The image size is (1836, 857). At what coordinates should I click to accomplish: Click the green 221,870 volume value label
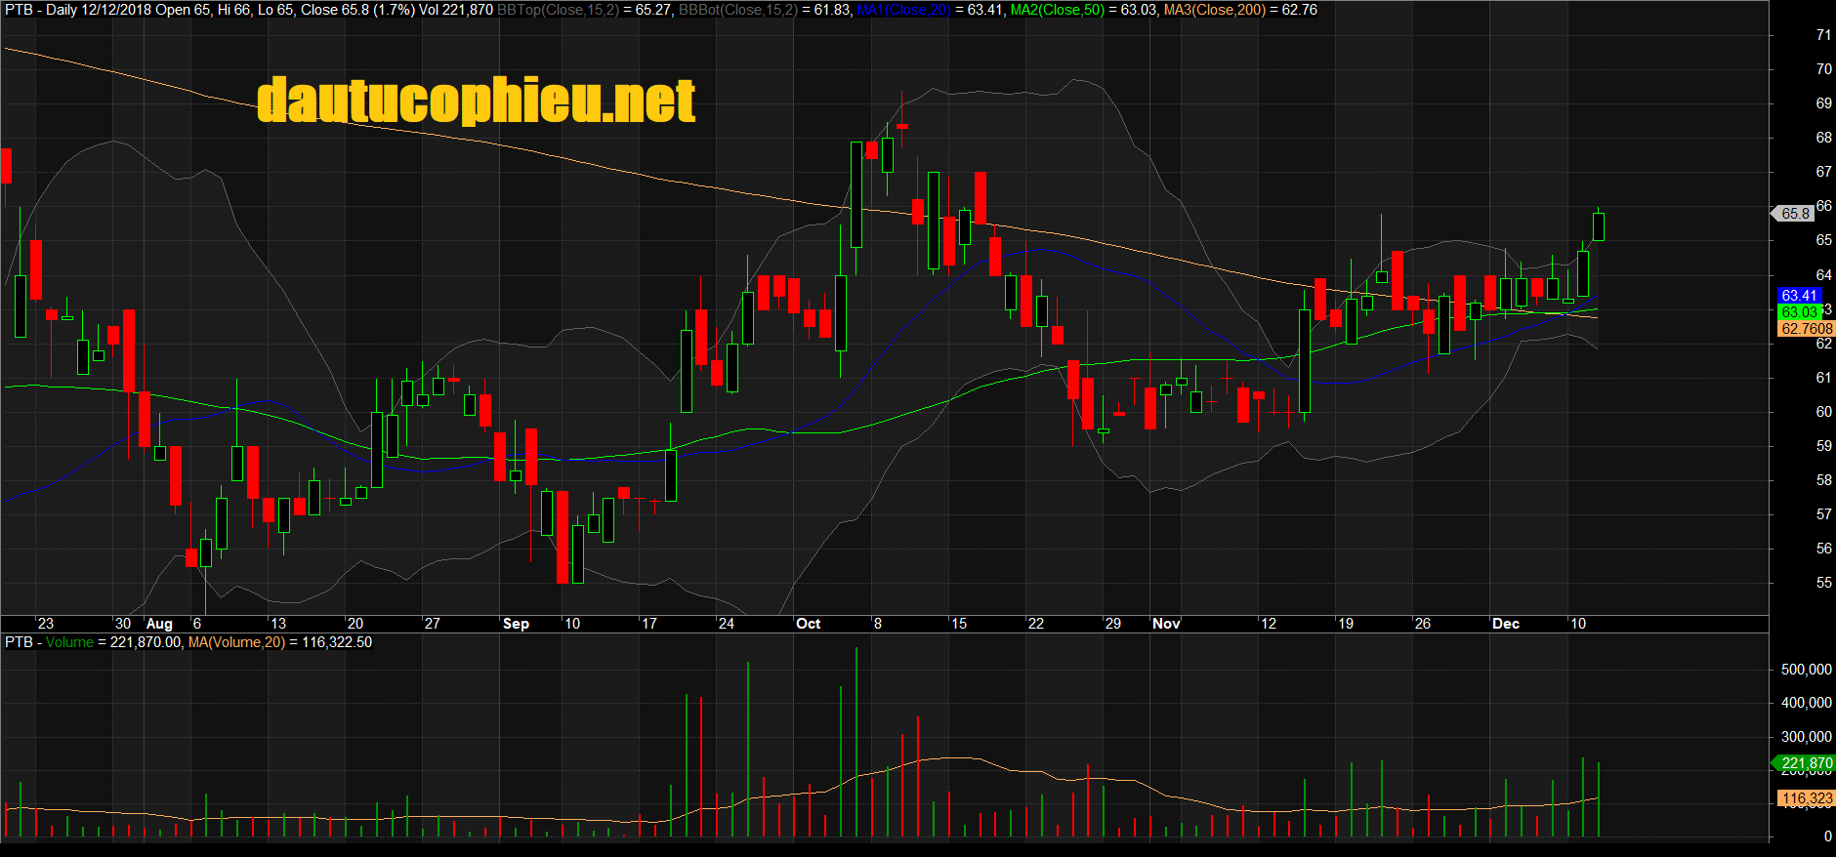[1805, 763]
